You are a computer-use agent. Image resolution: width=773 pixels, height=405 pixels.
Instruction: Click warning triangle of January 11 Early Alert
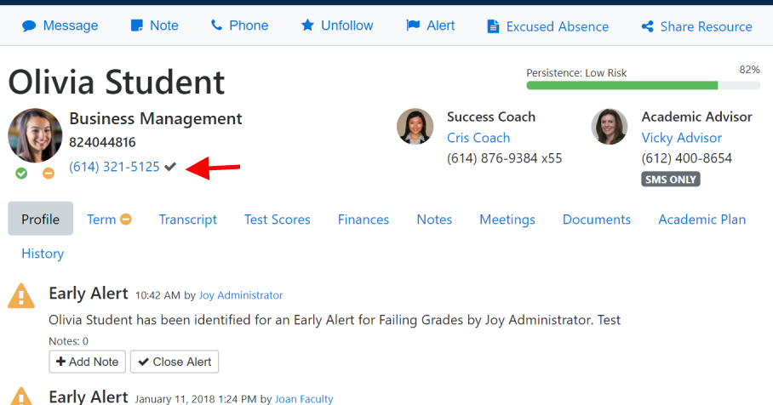pos(21,396)
